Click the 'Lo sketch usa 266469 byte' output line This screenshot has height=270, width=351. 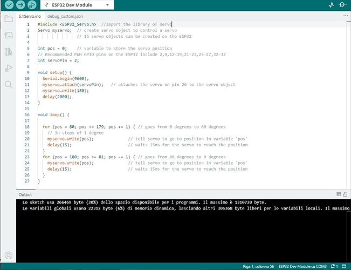pyautogui.click(x=144, y=202)
